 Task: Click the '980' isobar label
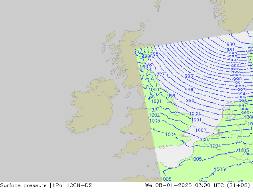coord(231,45)
